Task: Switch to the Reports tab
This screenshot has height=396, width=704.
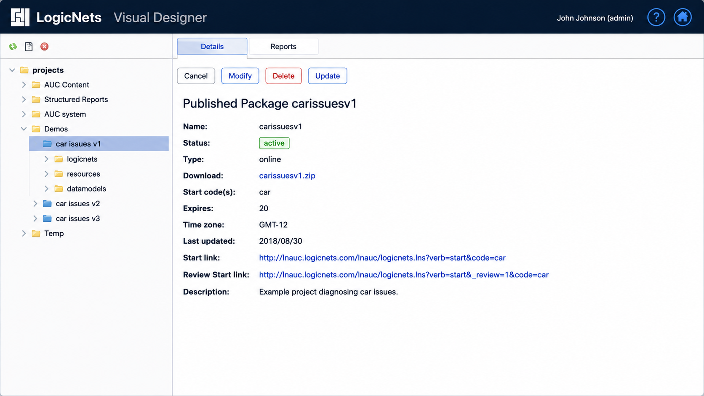Action: [x=283, y=46]
